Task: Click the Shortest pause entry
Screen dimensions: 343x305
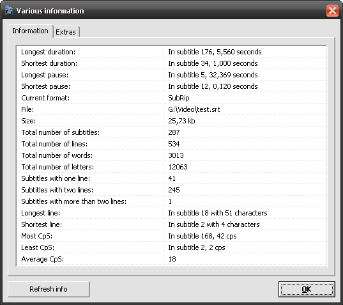Action: [171, 86]
